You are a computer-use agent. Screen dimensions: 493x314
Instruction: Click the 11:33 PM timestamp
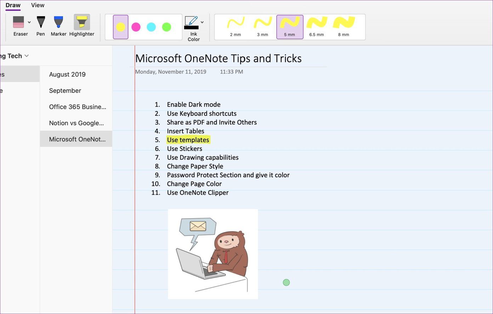coord(231,72)
